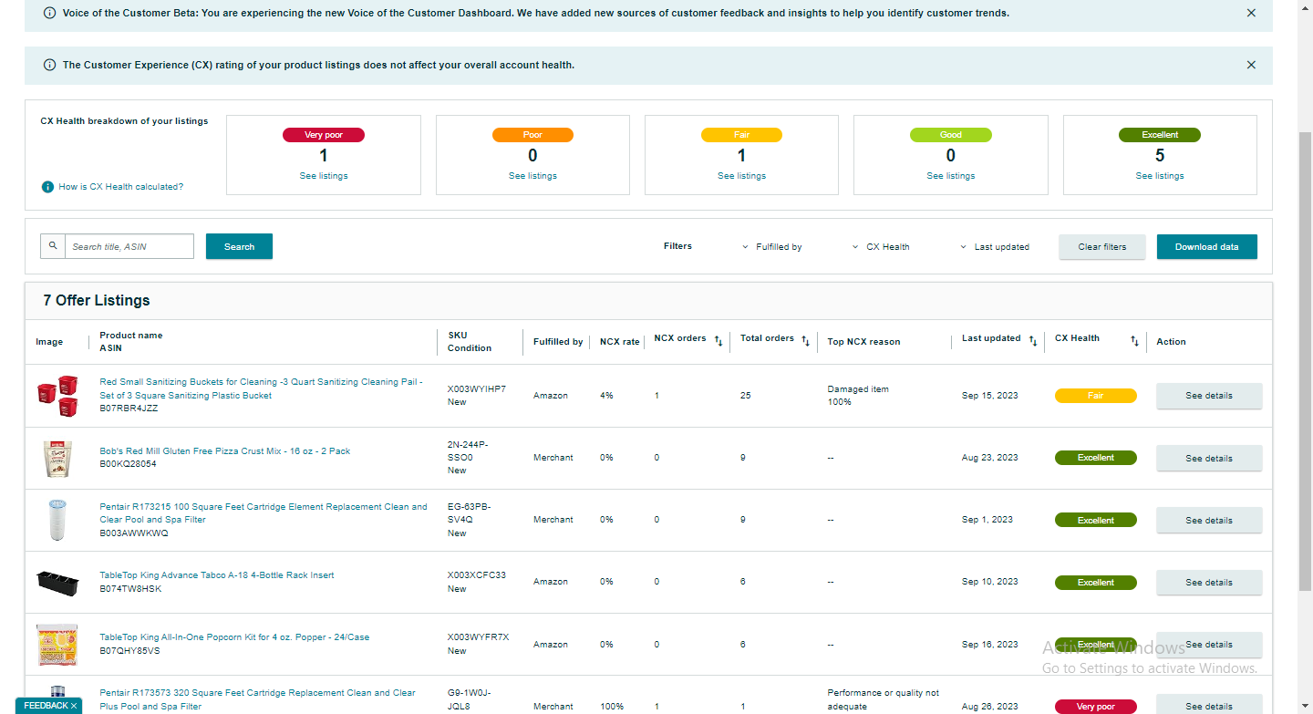Expand the CX Health filter dropdown
The width and height of the screenshot is (1313, 714).
tap(881, 247)
